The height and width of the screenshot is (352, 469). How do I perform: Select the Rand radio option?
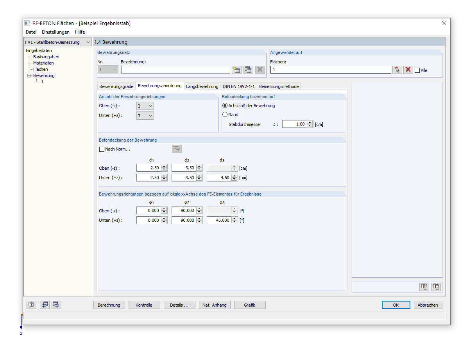(x=225, y=115)
